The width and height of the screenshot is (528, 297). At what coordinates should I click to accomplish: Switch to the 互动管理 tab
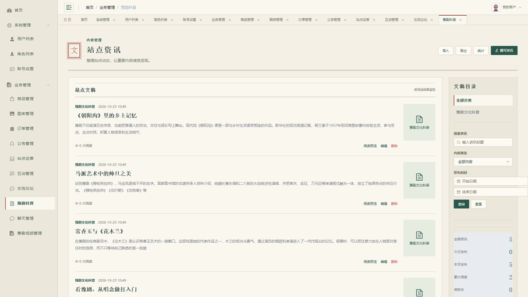click(391, 20)
